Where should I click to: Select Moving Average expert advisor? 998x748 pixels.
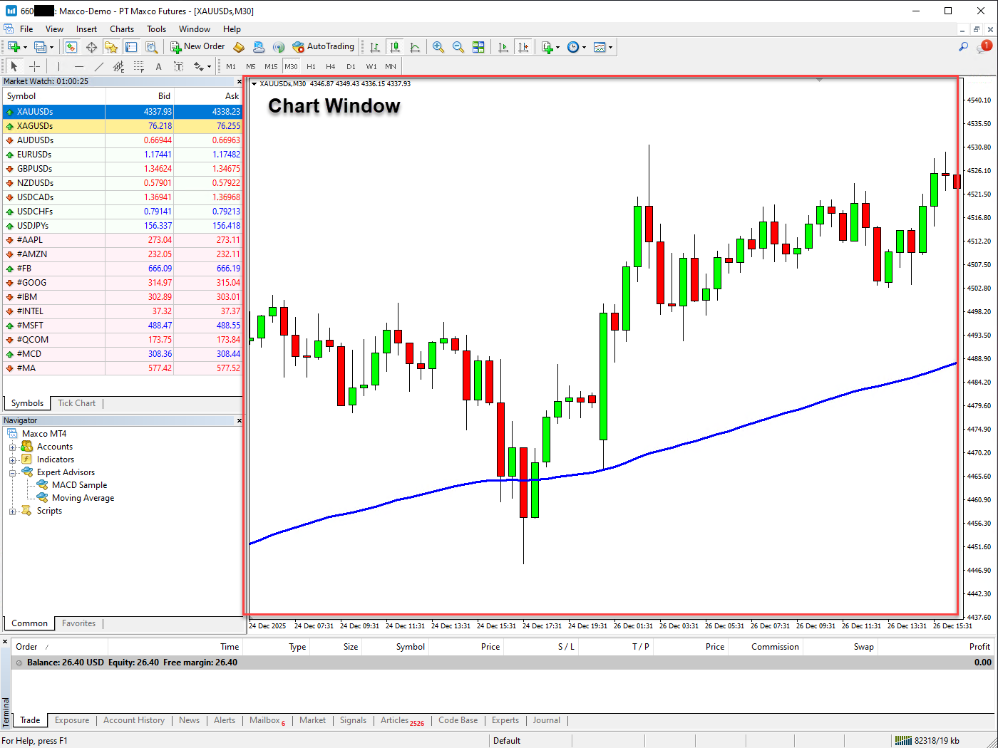tap(83, 498)
